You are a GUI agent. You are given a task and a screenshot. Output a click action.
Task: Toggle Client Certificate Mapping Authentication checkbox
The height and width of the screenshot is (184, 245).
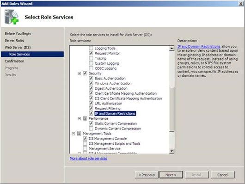(91, 93)
